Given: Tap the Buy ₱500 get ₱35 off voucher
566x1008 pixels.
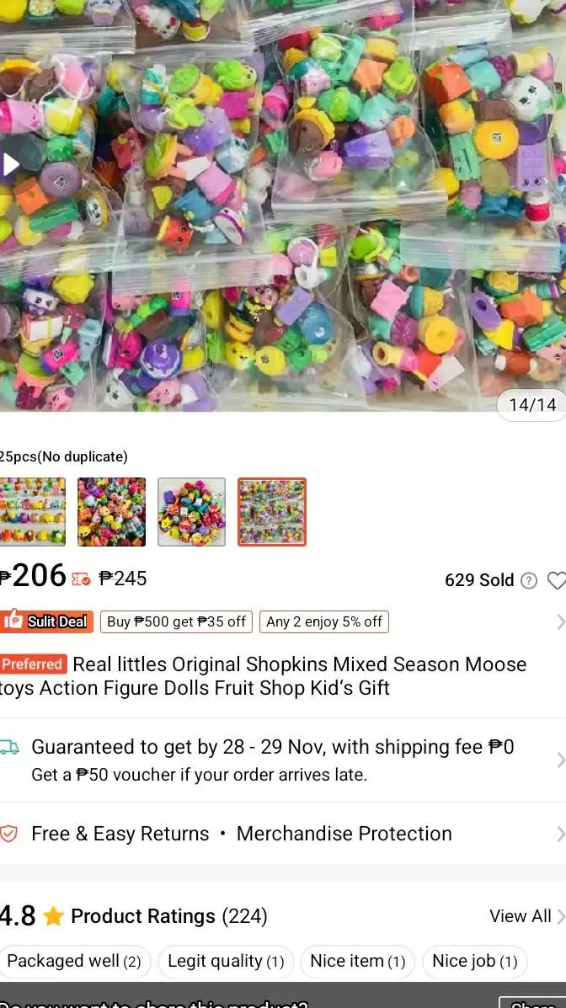Looking at the screenshot, I should point(176,621).
